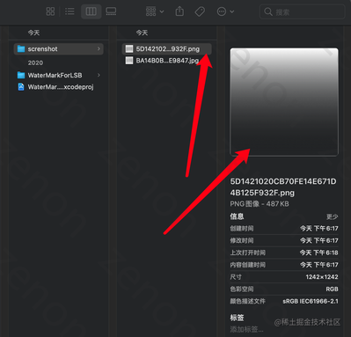The height and width of the screenshot is (337, 351).
Task: Click the Tags toolbar icon
Action: tap(200, 11)
